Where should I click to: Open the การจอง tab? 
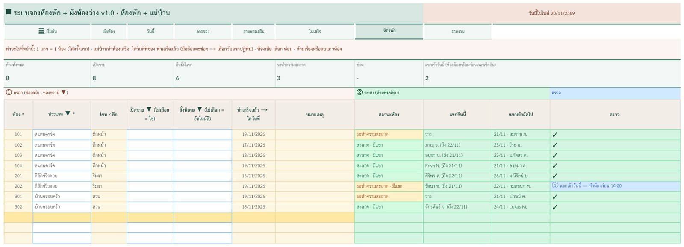pos(203,32)
